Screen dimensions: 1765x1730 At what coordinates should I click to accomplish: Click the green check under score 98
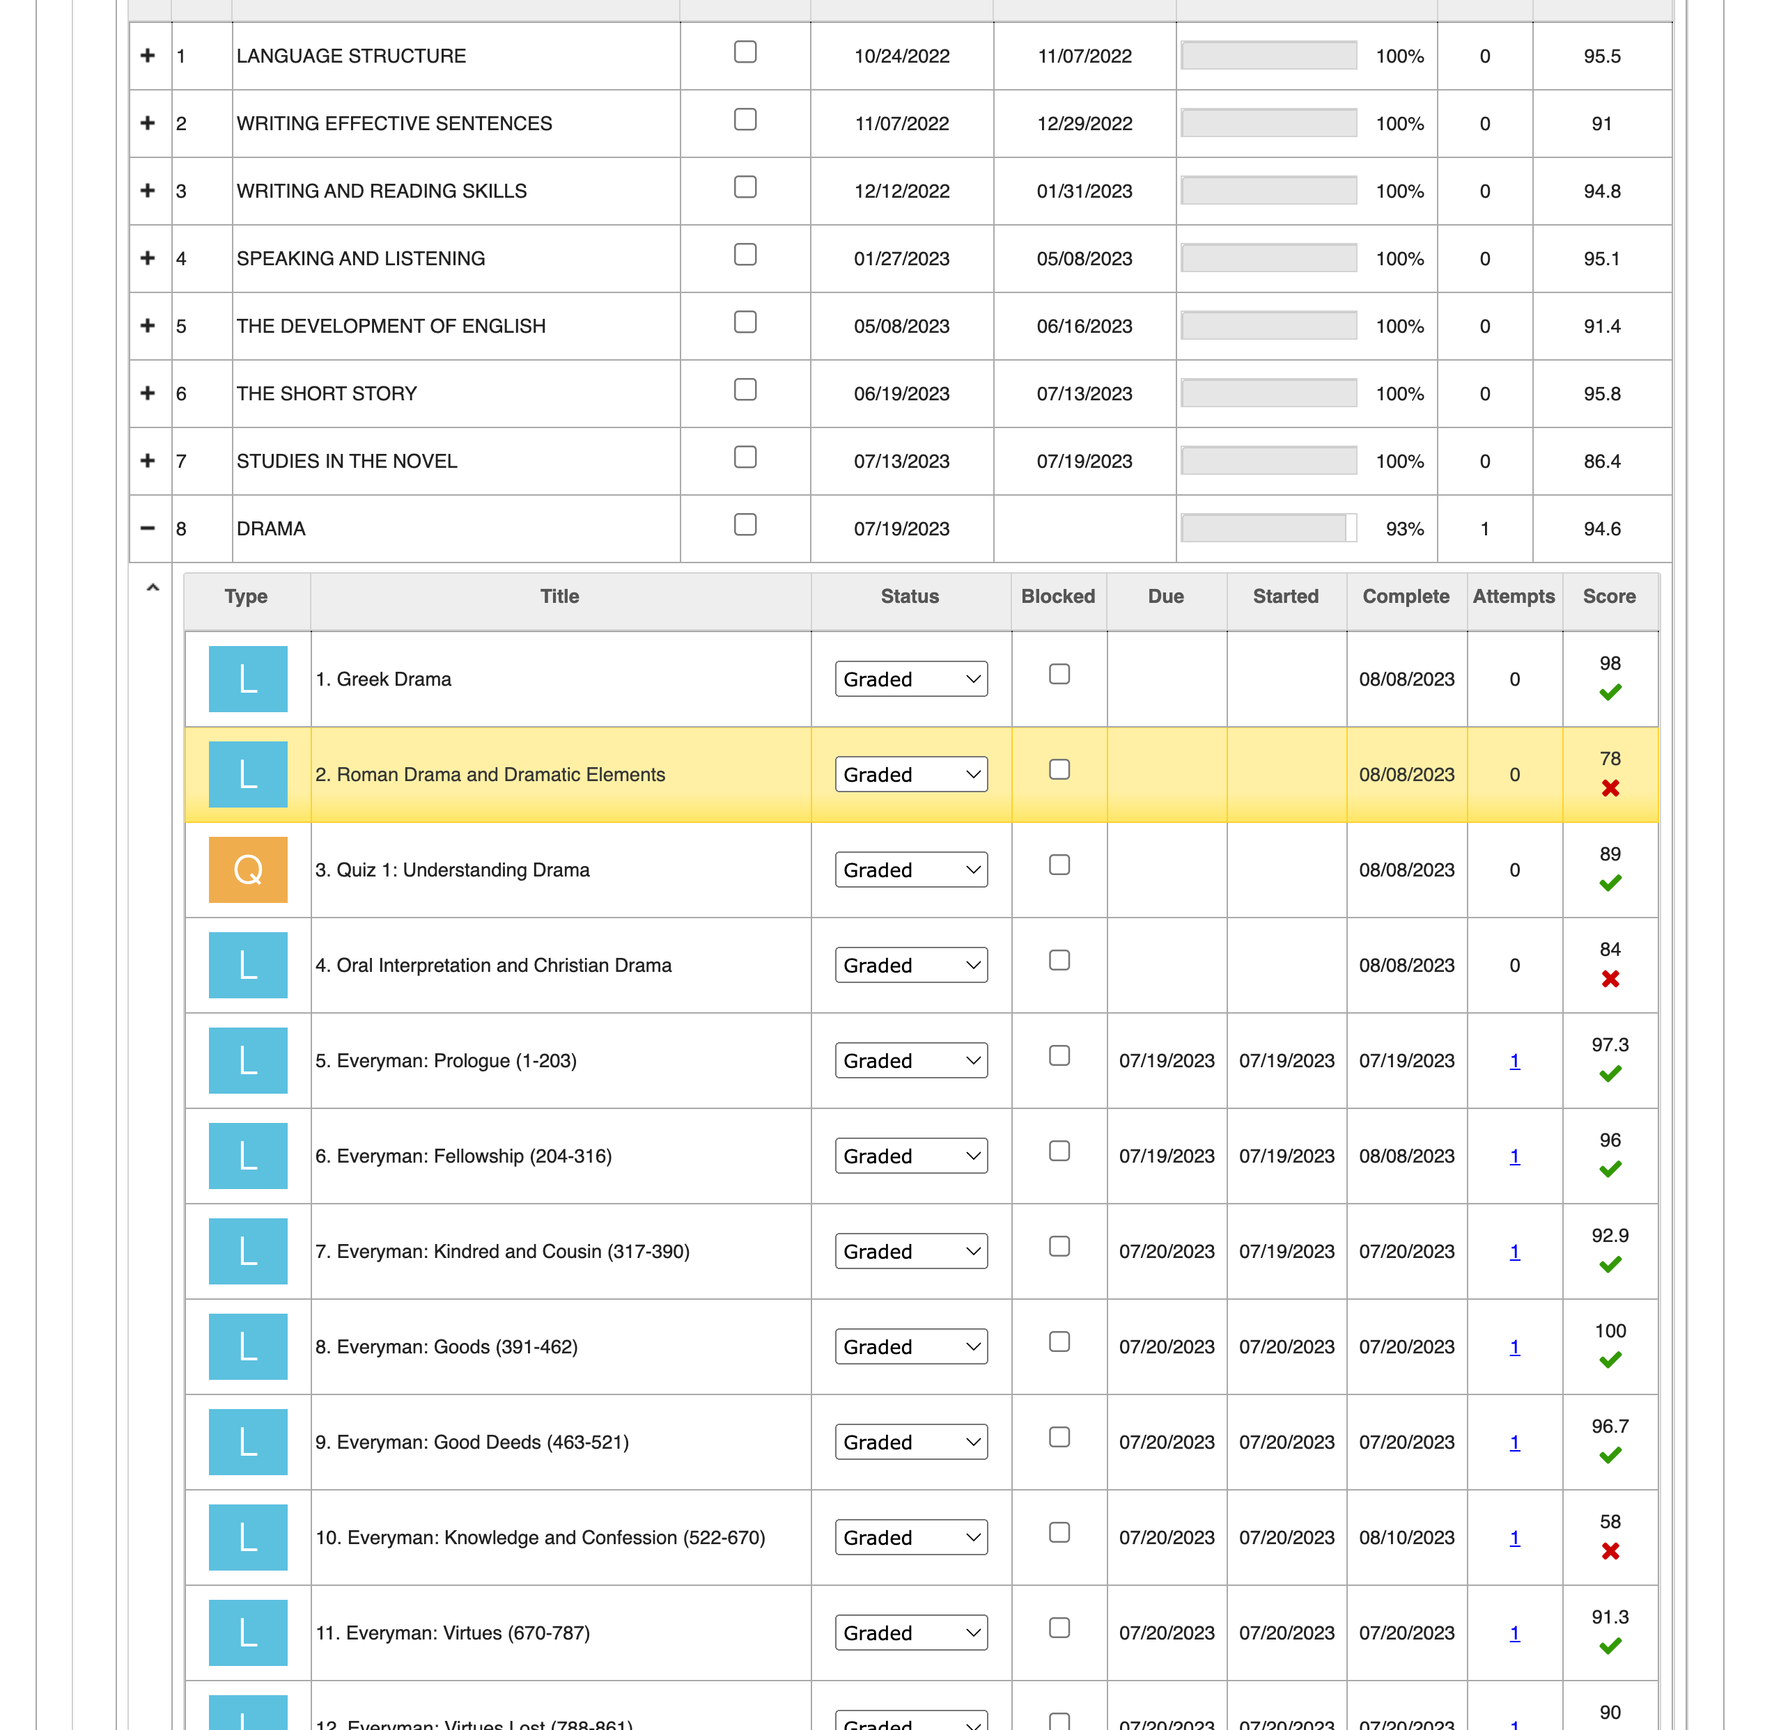coord(1610,693)
